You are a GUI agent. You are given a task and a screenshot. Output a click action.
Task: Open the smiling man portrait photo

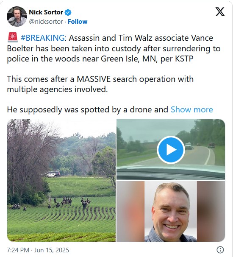pos(171,212)
